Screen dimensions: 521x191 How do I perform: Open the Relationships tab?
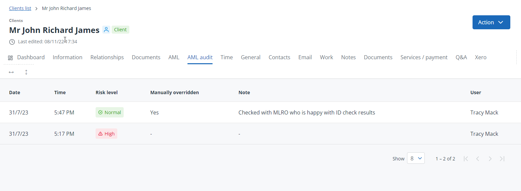[107, 57]
